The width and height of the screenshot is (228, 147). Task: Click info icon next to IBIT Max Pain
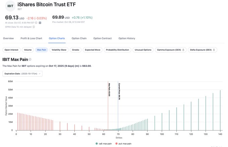pyautogui.click(x=30, y=59)
